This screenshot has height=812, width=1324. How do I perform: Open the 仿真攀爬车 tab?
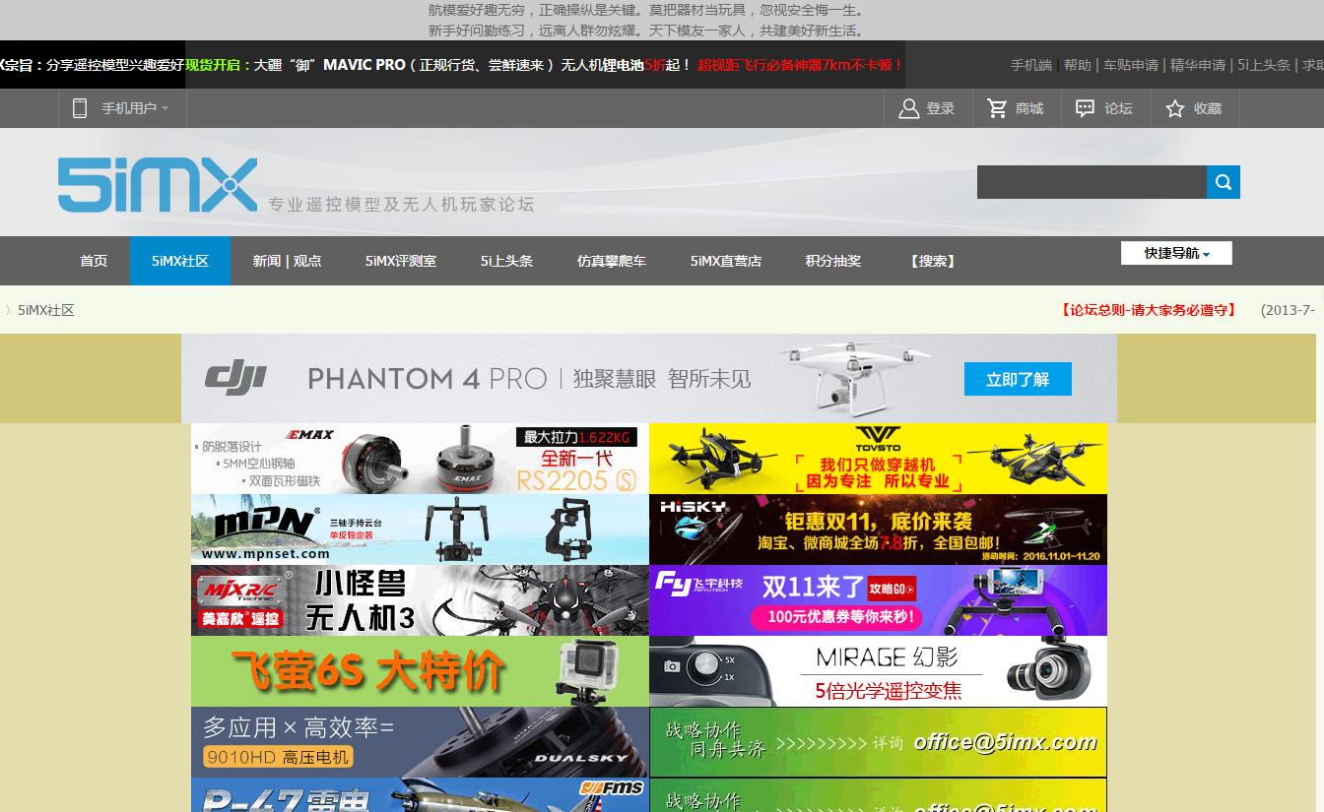click(x=612, y=261)
